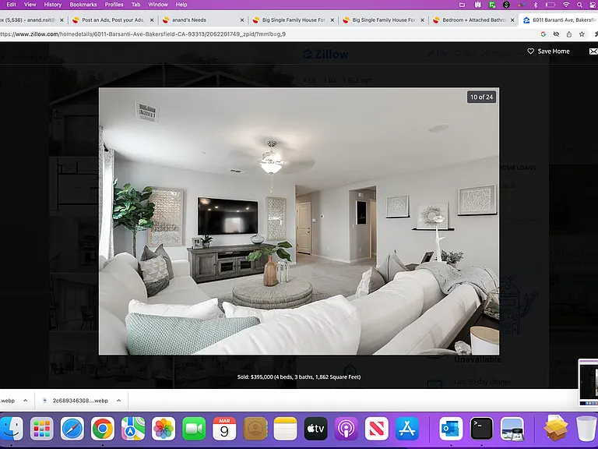Switch to Bedroom + Attached Bathroom tab
The width and height of the screenshot is (598, 449).
click(473, 19)
